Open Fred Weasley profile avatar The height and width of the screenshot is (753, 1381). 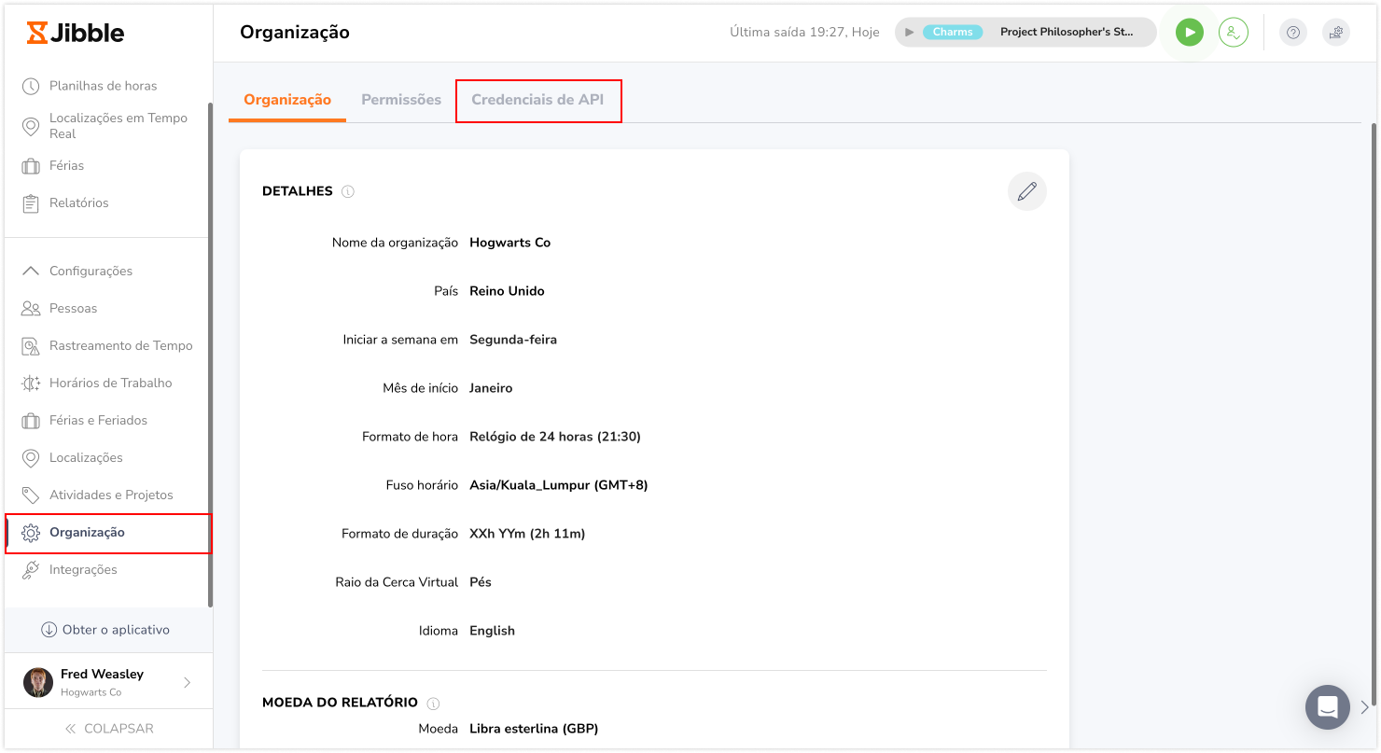click(x=38, y=682)
